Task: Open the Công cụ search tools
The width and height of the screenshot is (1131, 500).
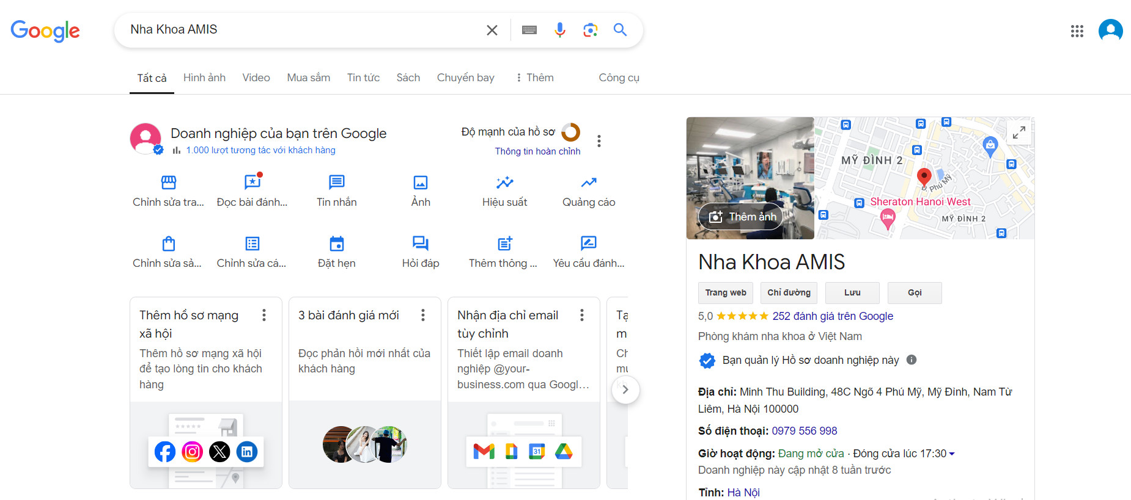Action: point(619,78)
